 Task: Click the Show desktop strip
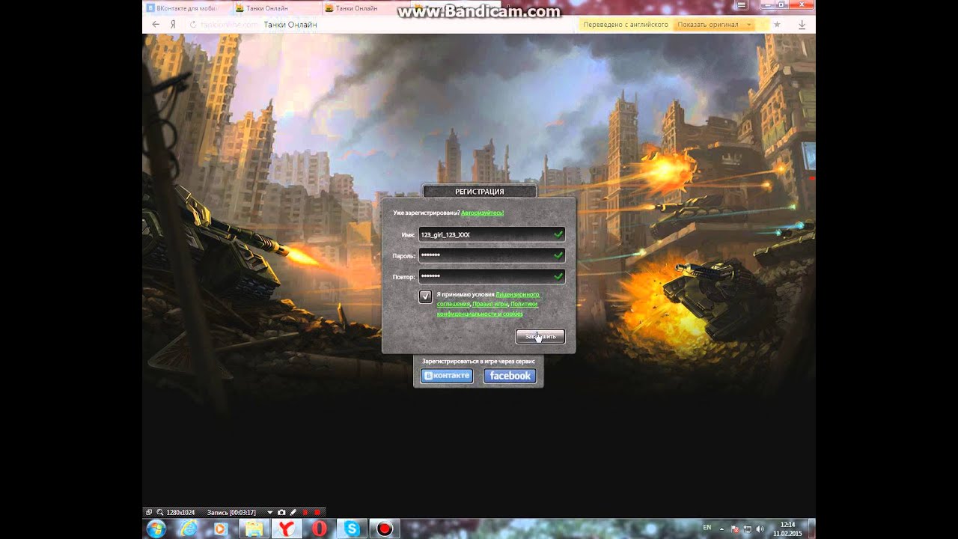coord(811,529)
